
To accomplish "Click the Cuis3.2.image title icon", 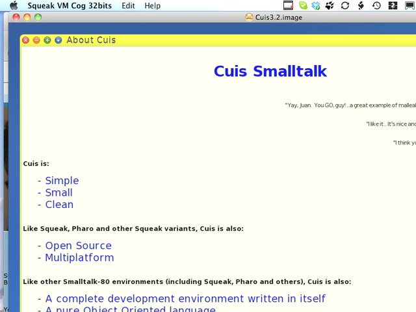I will [x=249, y=18].
